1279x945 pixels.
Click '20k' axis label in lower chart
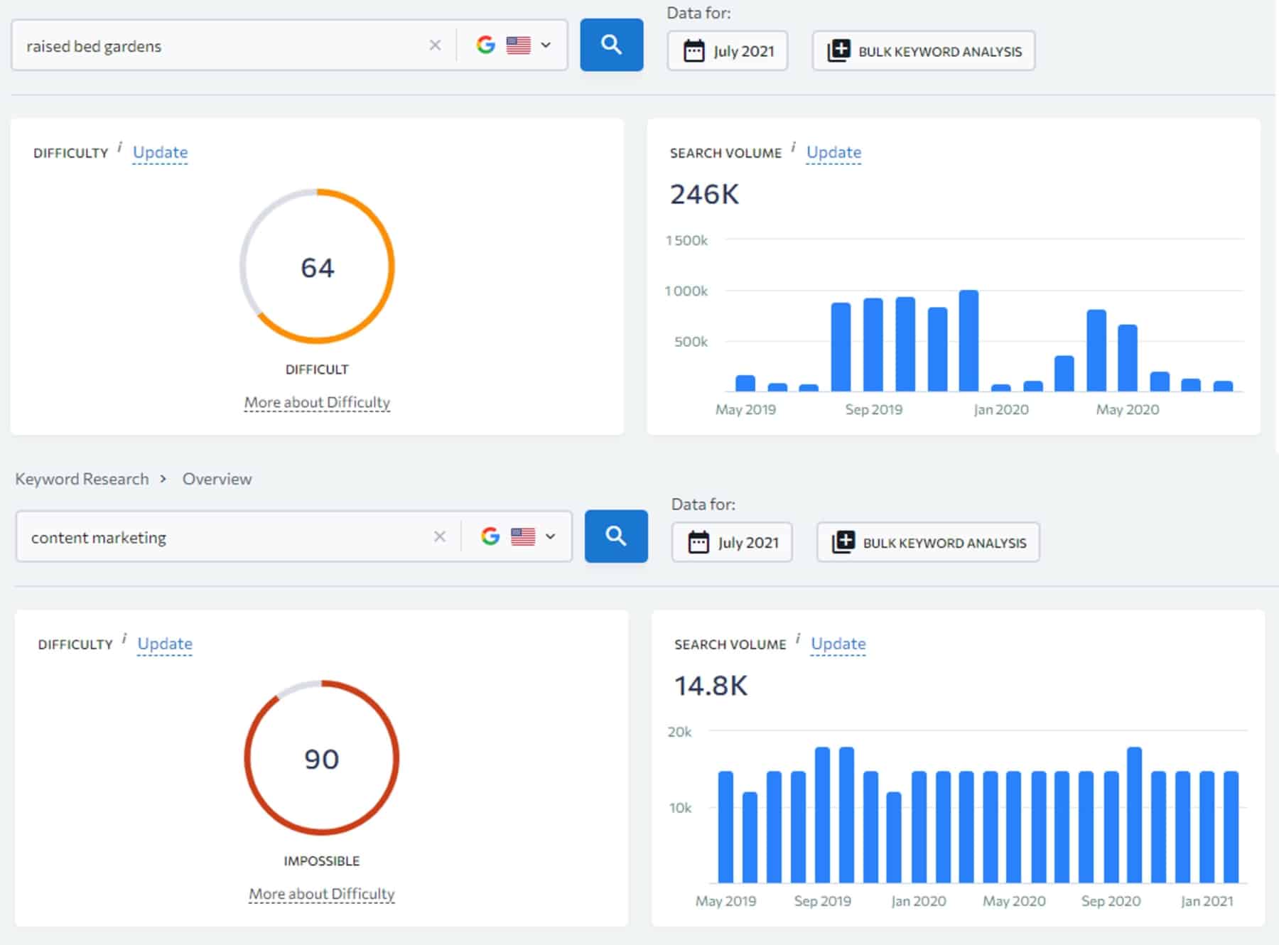pyautogui.click(x=679, y=731)
